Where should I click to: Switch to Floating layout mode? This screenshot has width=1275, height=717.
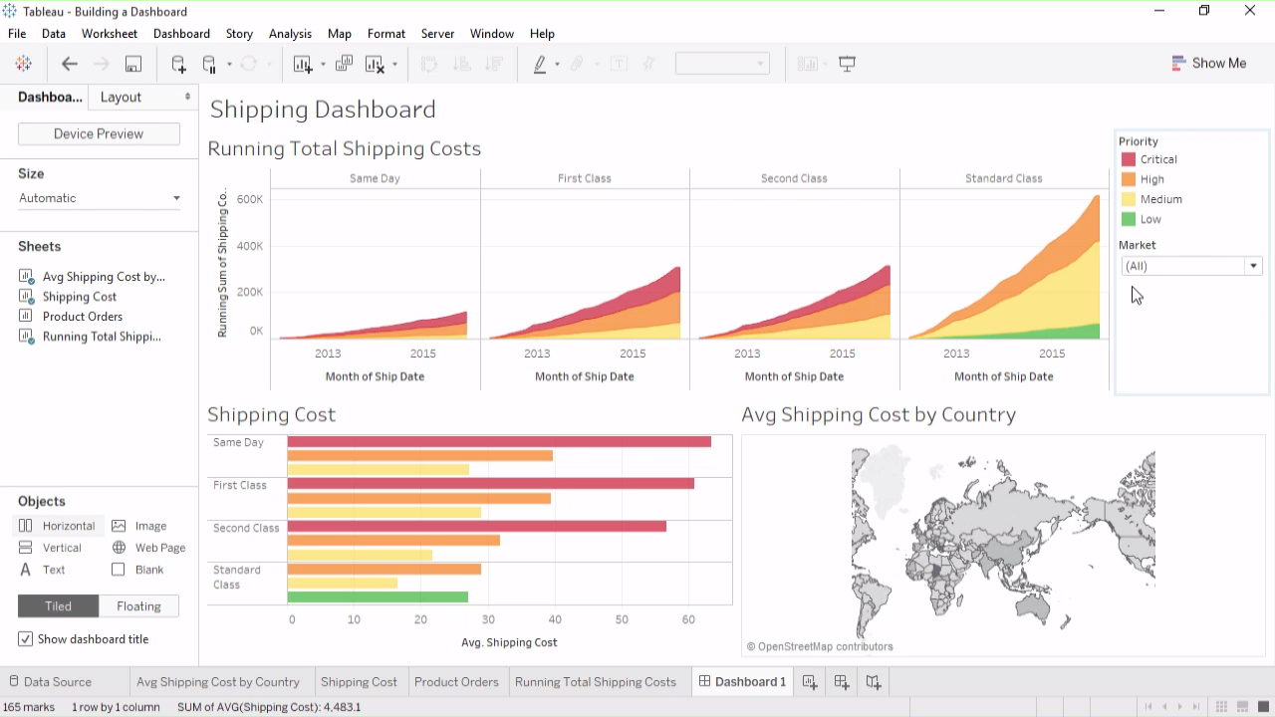[x=138, y=605]
